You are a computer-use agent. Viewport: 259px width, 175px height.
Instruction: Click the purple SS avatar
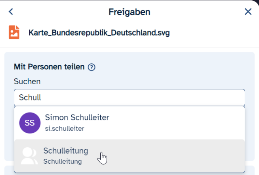30,123
